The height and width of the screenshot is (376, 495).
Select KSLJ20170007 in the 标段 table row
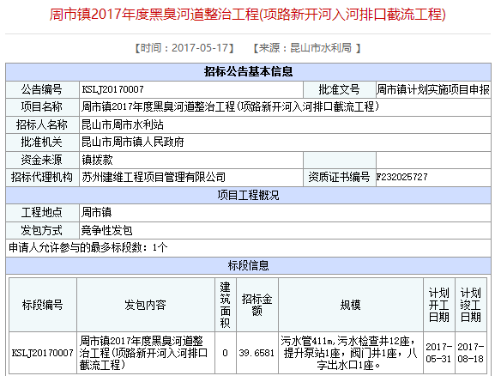point(43,353)
